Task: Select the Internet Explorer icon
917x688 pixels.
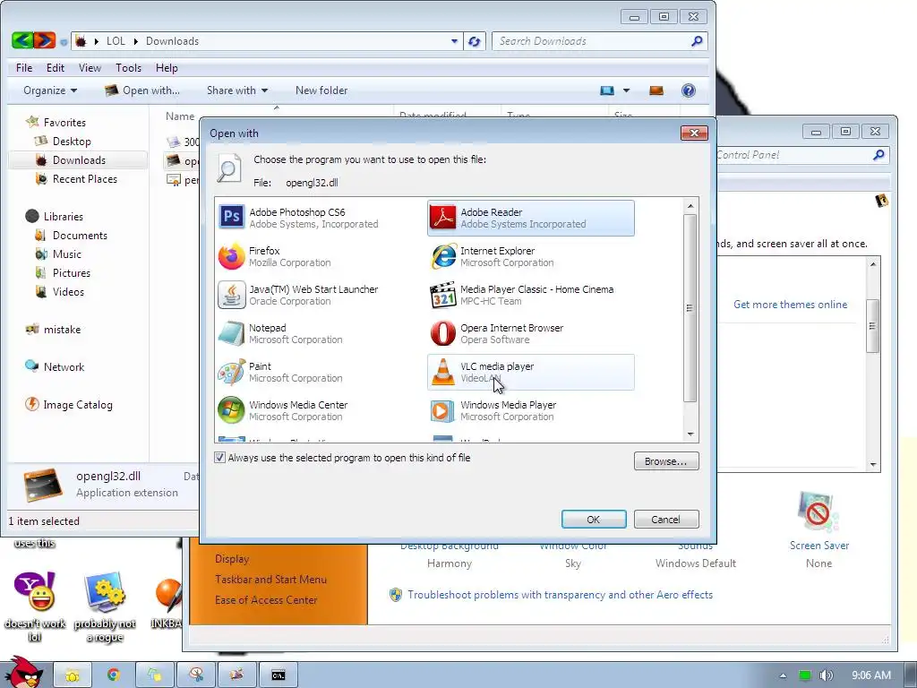Action: (442, 256)
